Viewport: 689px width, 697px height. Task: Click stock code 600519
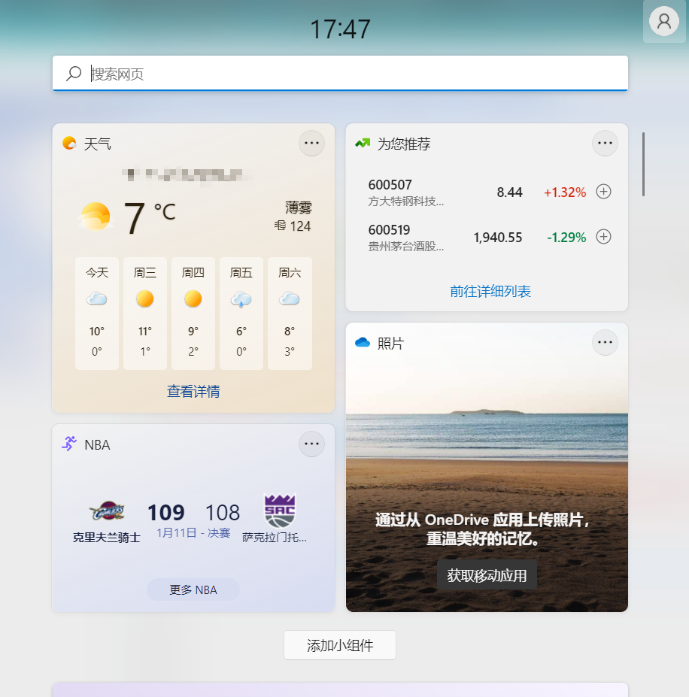click(x=389, y=229)
